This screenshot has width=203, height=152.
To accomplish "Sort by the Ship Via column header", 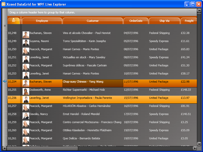I will click(x=164, y=21).
